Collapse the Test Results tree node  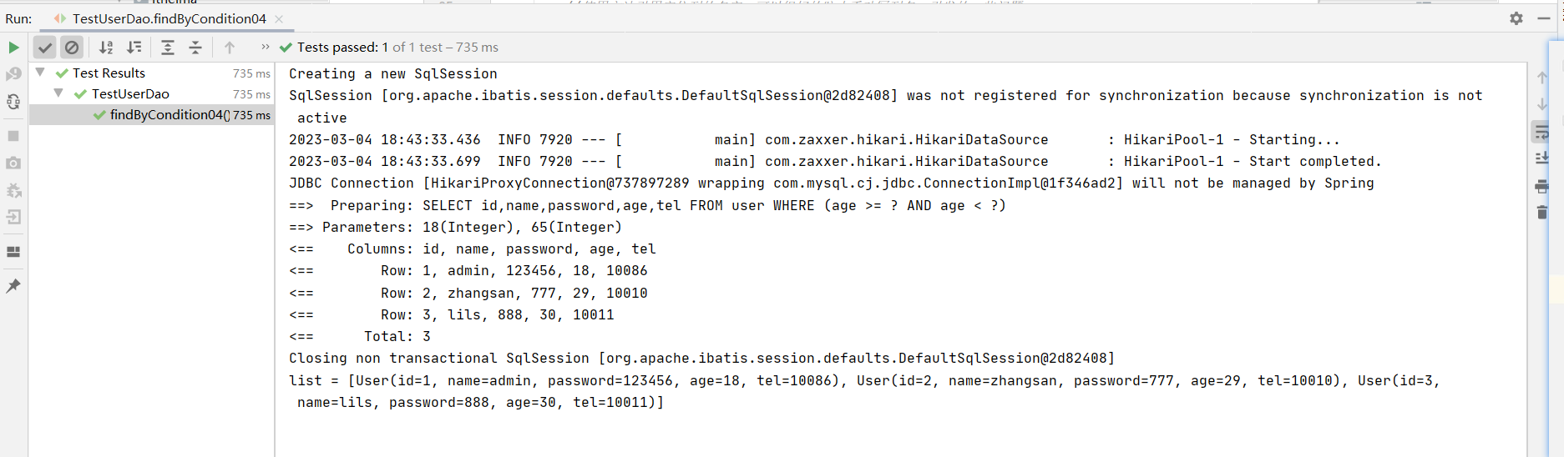pos(40,73)
